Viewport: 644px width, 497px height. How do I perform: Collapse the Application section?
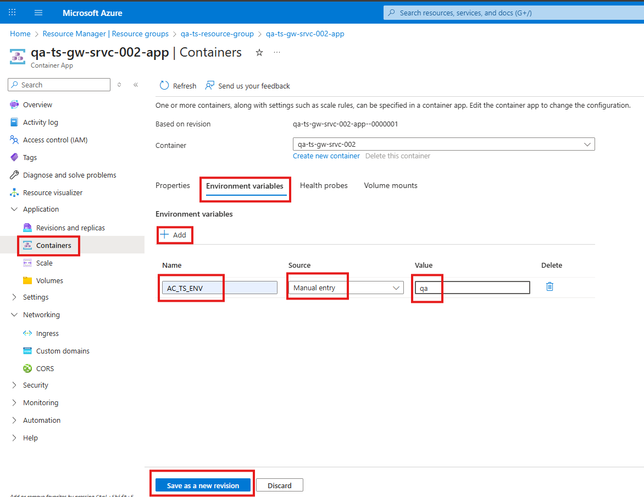tap(14, 209)
